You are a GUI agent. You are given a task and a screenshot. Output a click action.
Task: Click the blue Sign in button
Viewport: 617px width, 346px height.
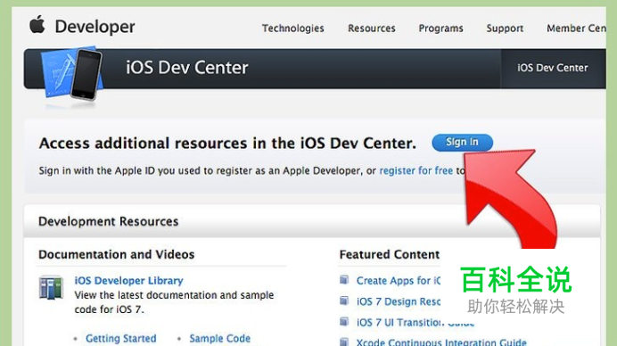pyautogui.click(x=463, y=142)
